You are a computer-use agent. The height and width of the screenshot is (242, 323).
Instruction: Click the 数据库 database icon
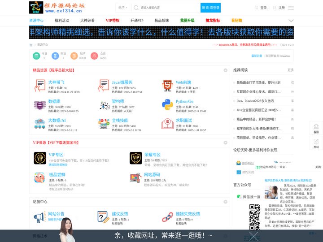(40, 105)
